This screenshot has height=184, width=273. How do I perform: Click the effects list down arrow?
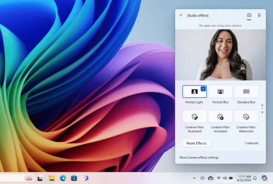click(x=262, y=112)
